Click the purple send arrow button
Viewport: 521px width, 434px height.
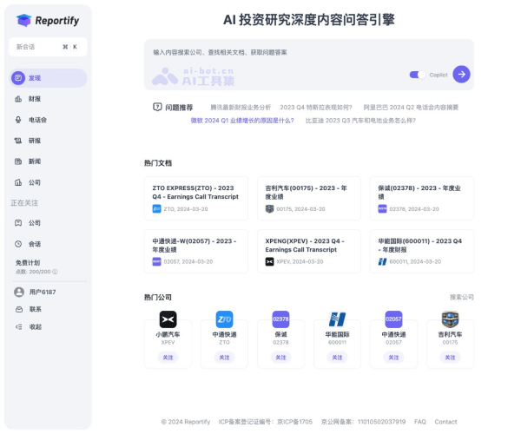[x=461, y=75]
